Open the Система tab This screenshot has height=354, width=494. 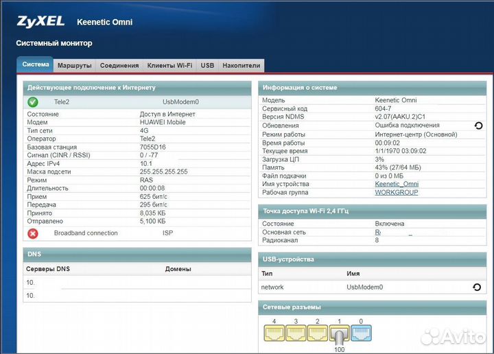[35, 64]
